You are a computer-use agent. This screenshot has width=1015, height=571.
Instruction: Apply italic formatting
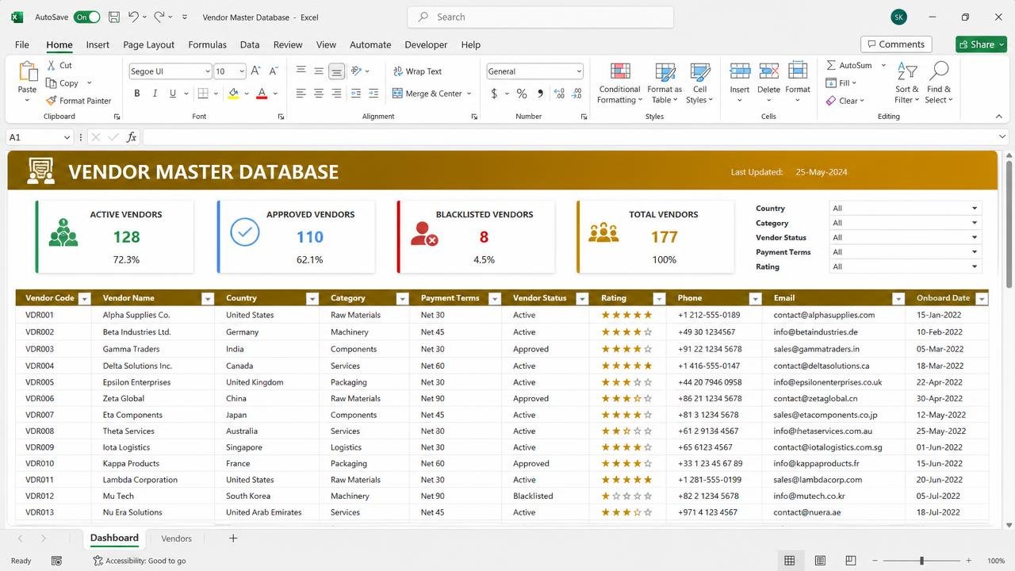[155, 94]
